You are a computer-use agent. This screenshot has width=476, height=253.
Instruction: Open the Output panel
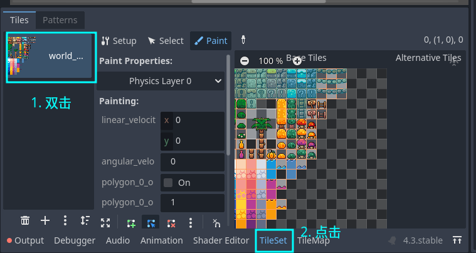[25, 240]
